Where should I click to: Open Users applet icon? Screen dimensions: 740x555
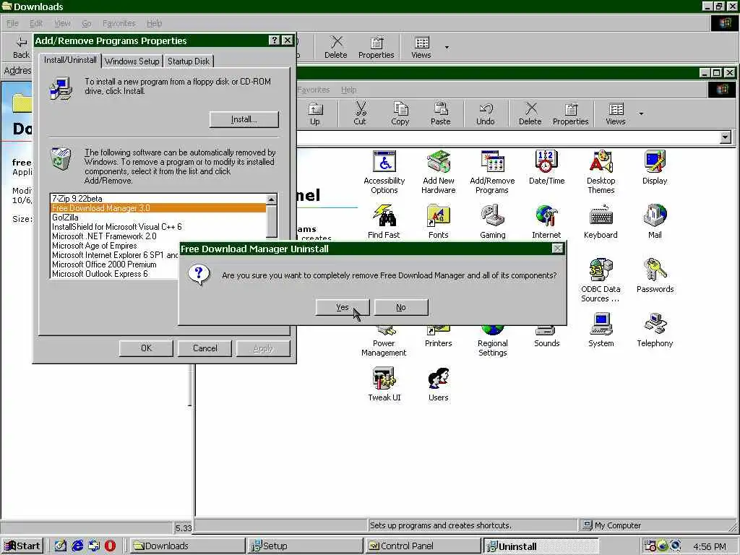[439, 384]
